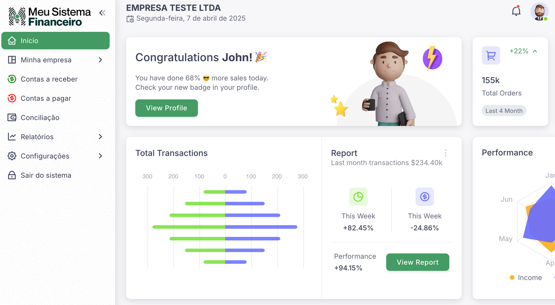The image size is (555, 305).
Task: Click the Meu Sistema Financeiro logo
Action: pyautogui.click(x=50, y=17)
